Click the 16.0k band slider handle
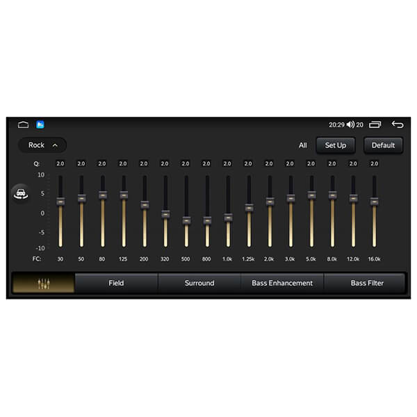The height and width of the screenshot is (417, 417). point(374,202)
